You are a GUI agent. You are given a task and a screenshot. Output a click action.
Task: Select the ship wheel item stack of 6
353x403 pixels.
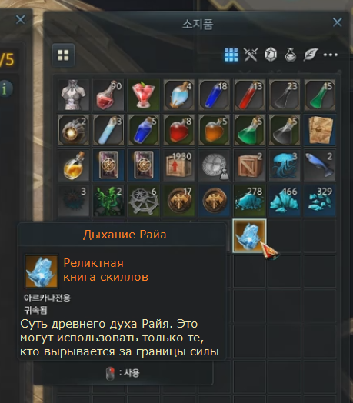144,201
